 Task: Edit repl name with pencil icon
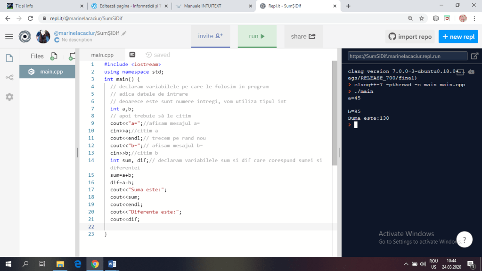tap(124, 33)
